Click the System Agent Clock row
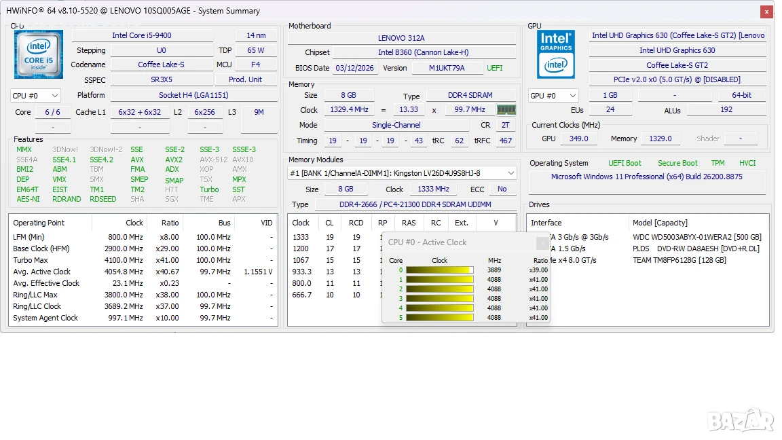This screenshot has width=782, height=440. point(143,318)
